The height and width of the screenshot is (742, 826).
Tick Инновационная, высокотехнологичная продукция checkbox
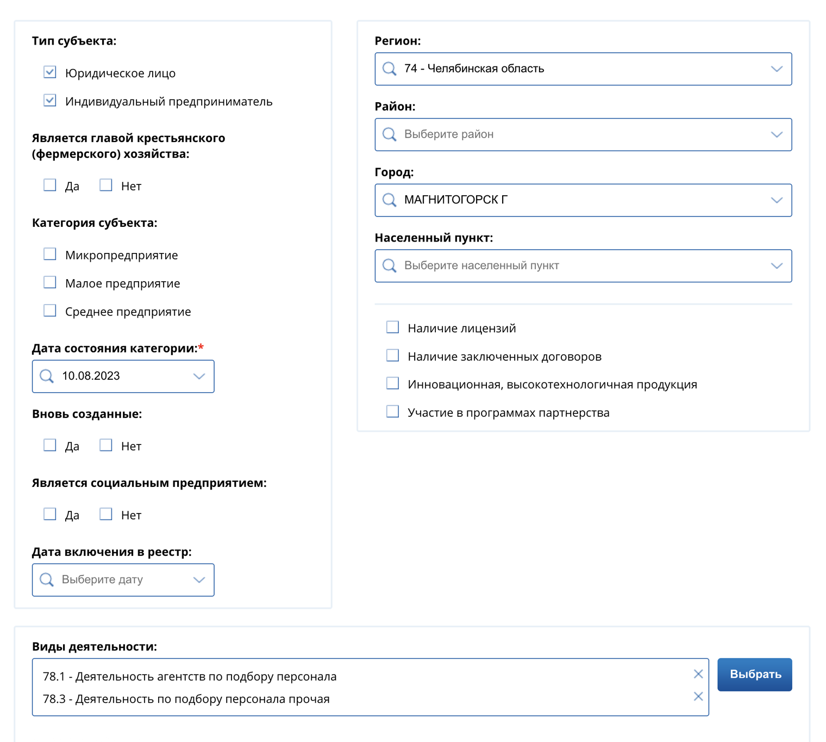click(392, 383)
